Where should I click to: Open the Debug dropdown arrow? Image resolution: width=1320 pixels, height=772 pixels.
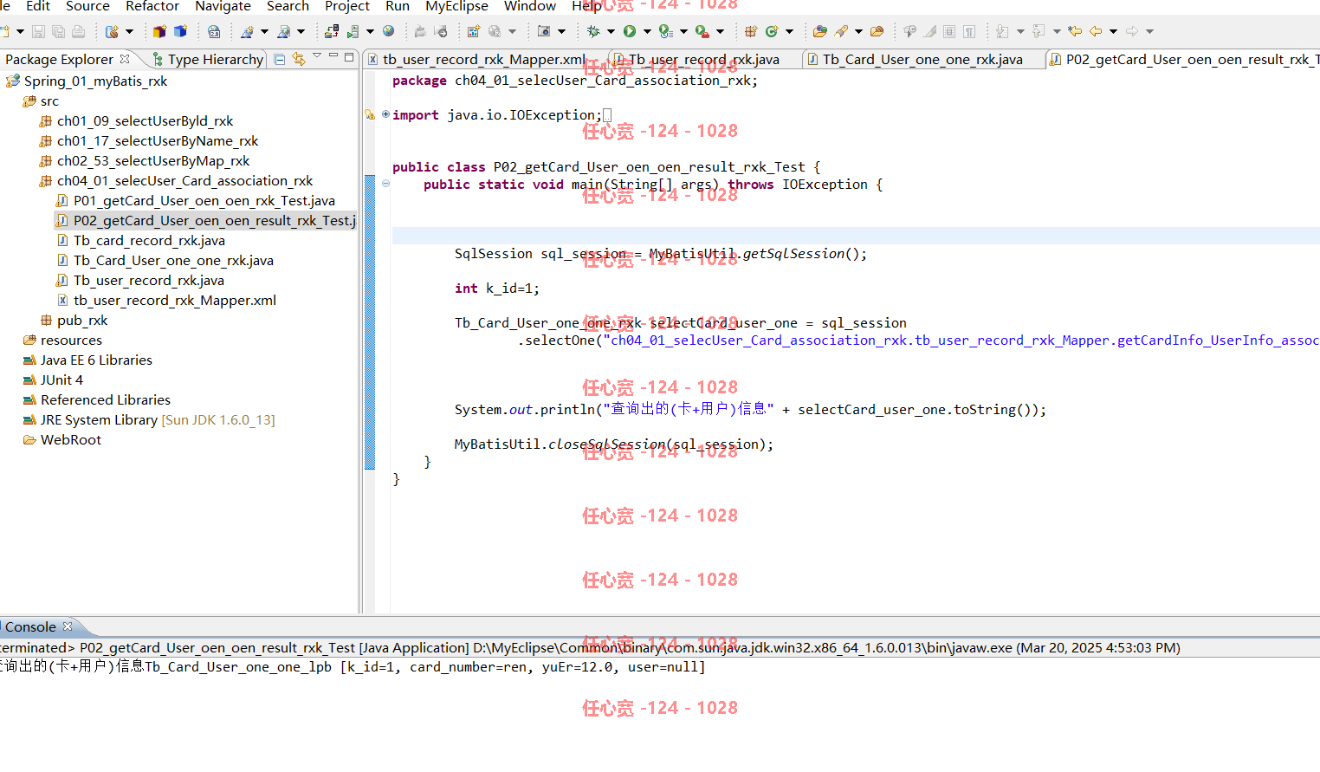611,31
